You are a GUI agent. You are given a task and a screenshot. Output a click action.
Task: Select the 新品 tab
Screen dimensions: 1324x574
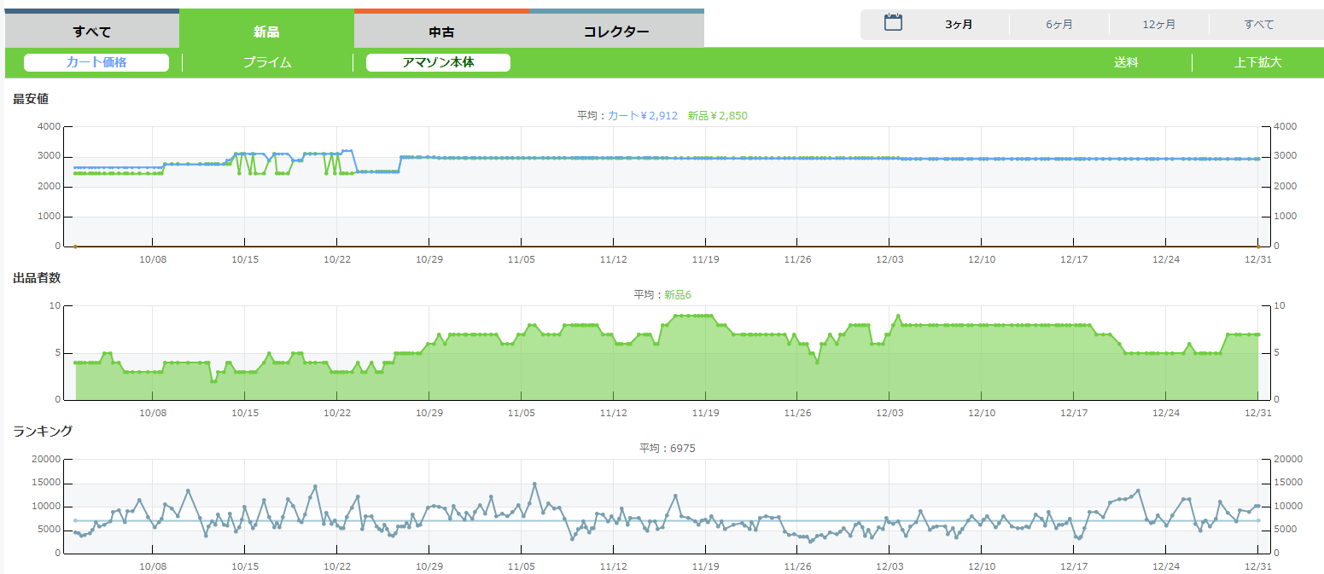[266, 32]
